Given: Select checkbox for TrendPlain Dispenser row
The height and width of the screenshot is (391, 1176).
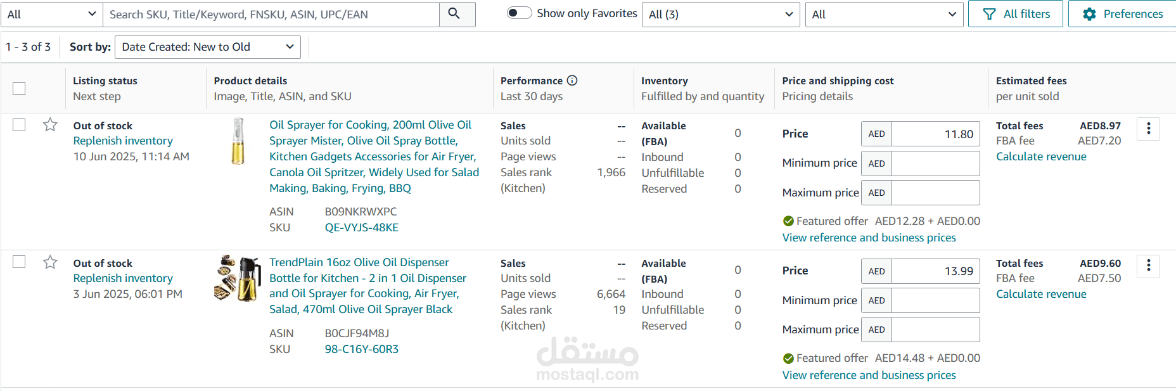Looking at the screenshot, I should click(19, 262).
